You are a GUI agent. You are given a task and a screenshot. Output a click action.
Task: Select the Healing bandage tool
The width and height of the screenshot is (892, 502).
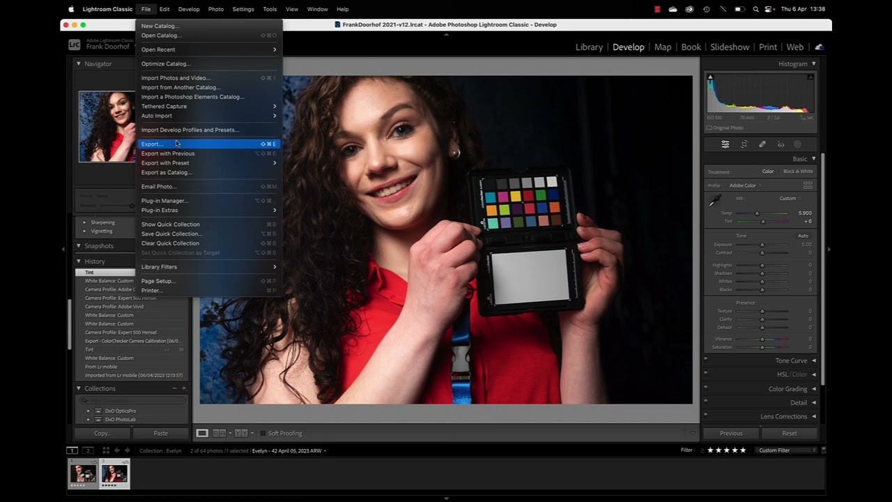(x=762, y=144)
